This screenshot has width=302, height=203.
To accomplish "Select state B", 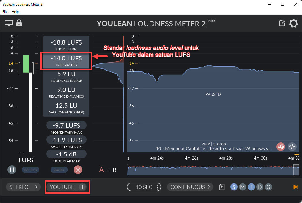I will [x=114, y=170].
